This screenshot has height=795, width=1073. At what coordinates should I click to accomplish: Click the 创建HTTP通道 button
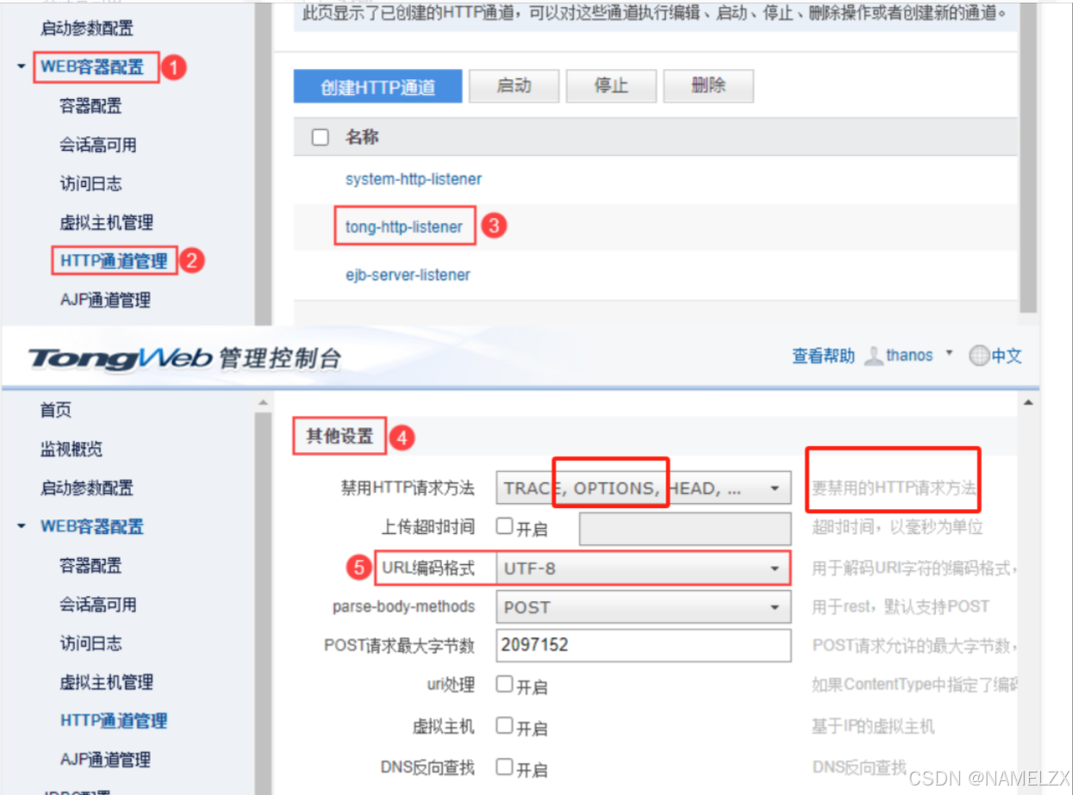click(x=377, y=87)
